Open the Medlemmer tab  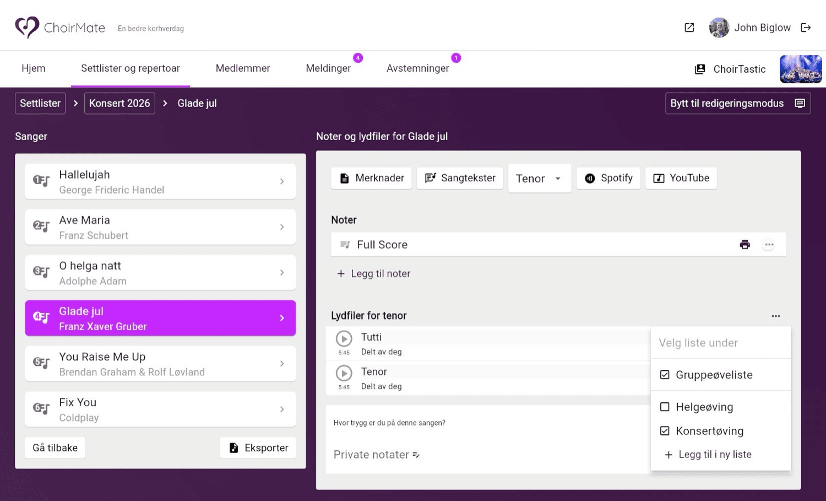point(243,68)
